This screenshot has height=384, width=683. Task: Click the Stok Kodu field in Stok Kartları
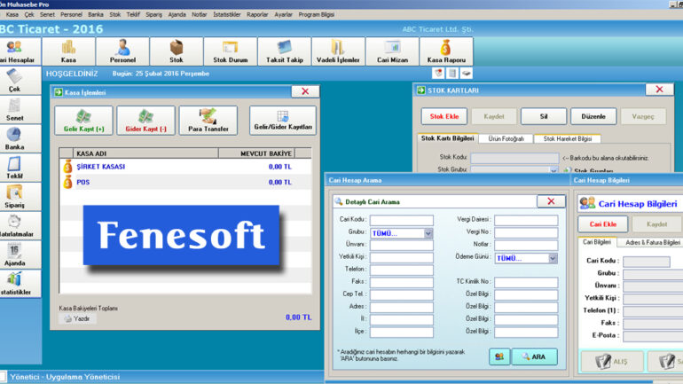pos(514,158)
